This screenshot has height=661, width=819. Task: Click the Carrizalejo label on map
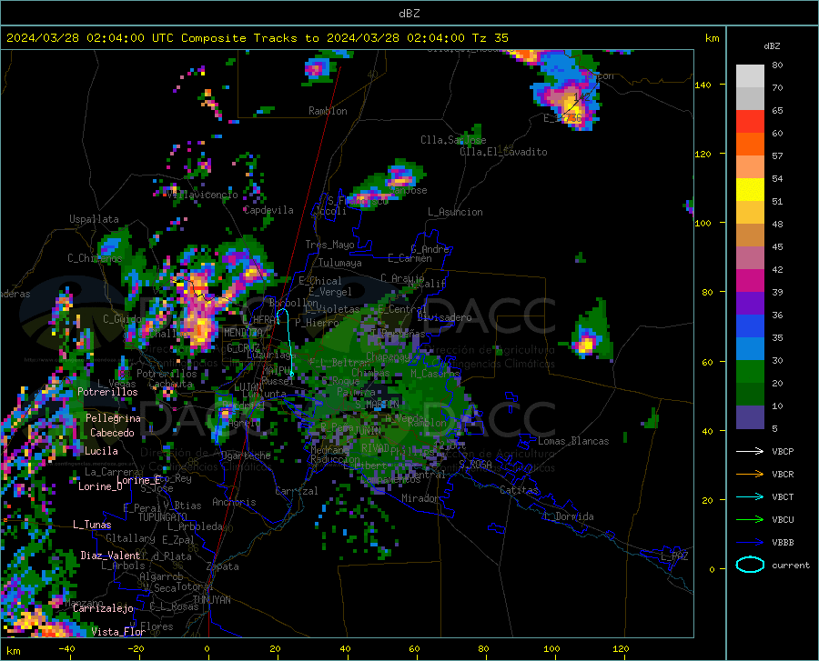(104, 608)
